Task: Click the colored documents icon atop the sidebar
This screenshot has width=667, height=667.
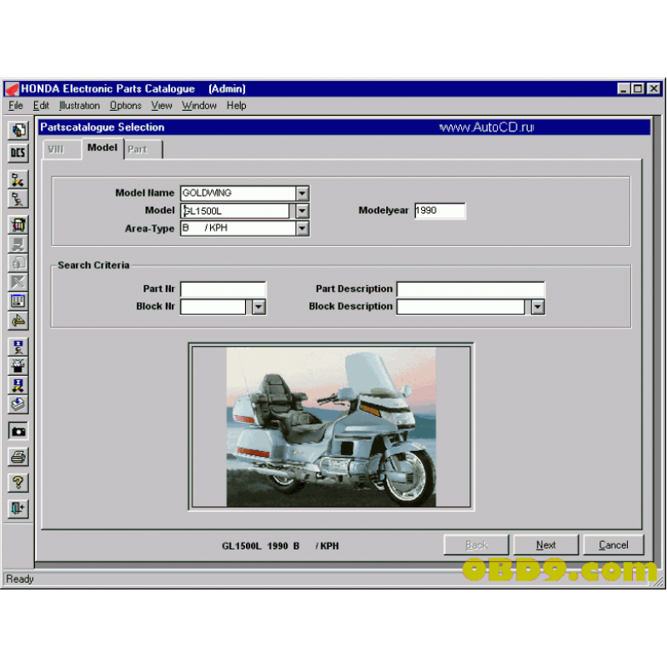Action: [18, 131]
